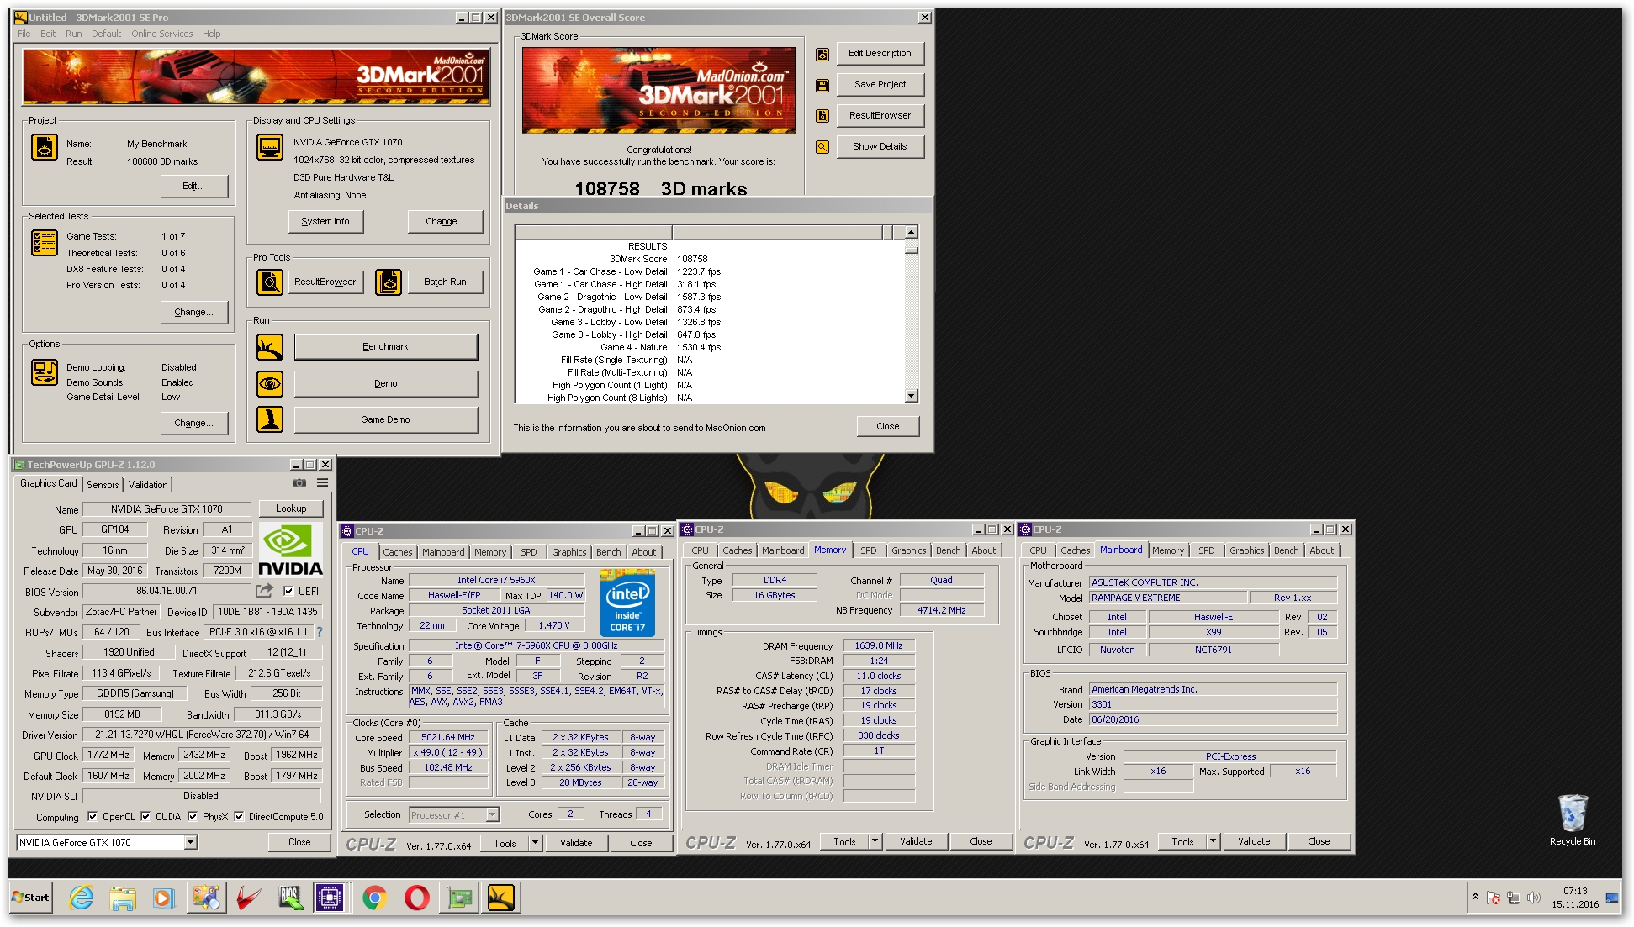The height and width of the screenshot is (927, 1634).
Task: Click the Options demo settings icon
Action: point(45,372)
